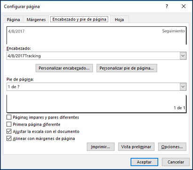Screen dimensions: 193x170
Task: Click the Opciones button
Action: tap(172, 147)
